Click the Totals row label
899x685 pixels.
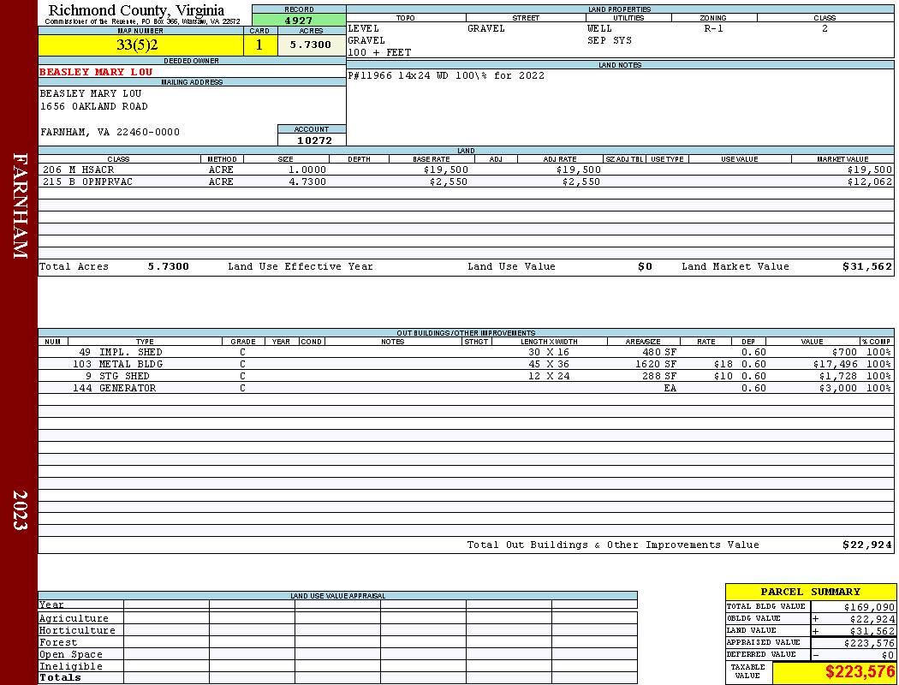click(x=60, y=677)
